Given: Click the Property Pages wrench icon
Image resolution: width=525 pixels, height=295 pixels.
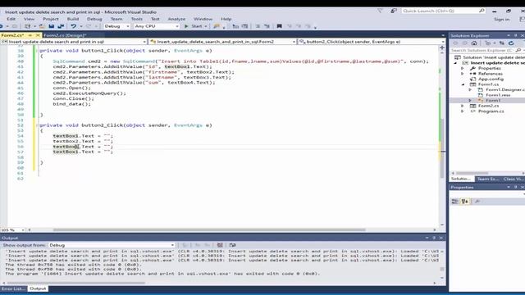Looking at the screenshot, I should 477,202.
